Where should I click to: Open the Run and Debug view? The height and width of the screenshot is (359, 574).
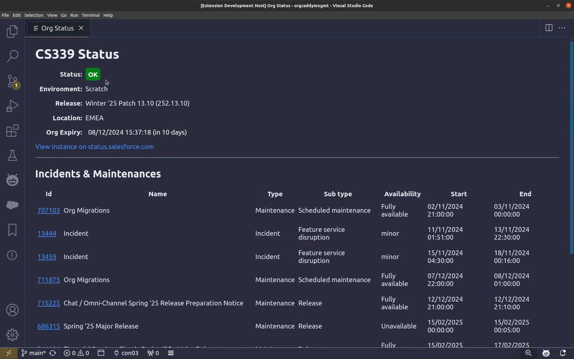pos(12,106)
